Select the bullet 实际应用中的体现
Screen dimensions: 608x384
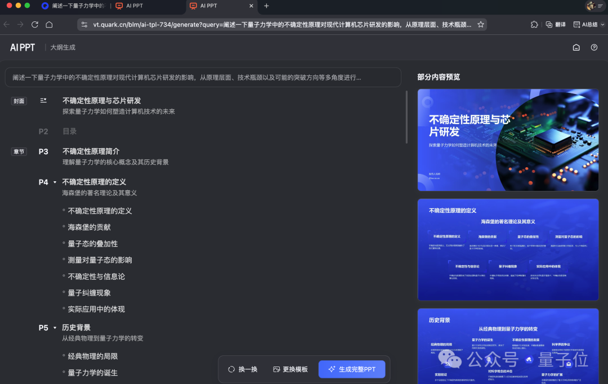97,309
